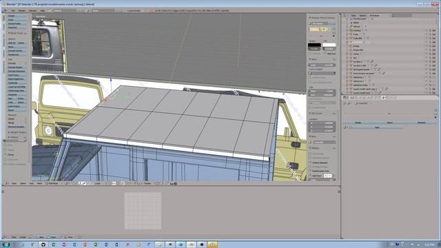
Task: Open the Render menu in top bar
Action: pyautogui.click(x=21, y=10)
